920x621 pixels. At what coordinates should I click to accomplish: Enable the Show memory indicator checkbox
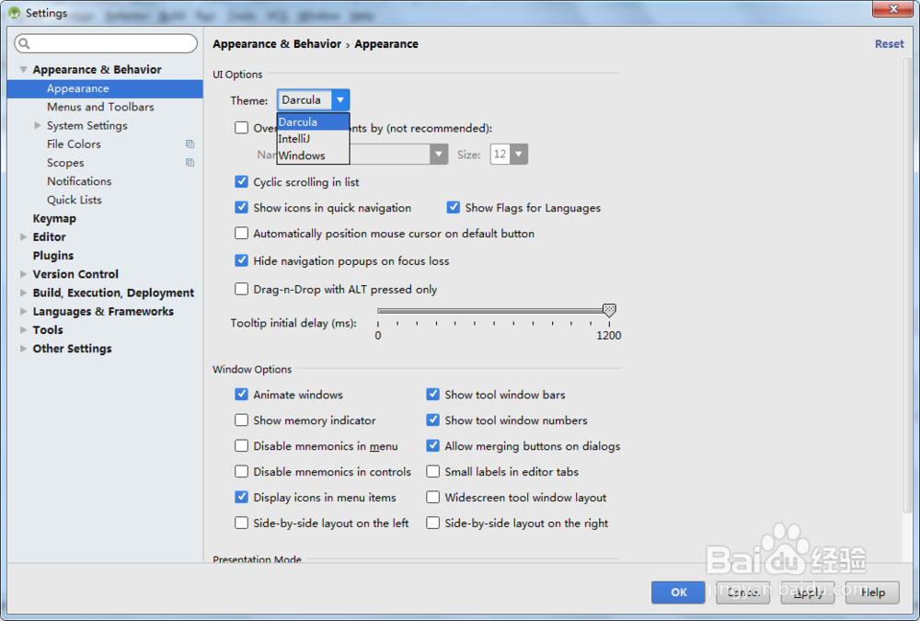pyautogui.click(x=242, y=420)
